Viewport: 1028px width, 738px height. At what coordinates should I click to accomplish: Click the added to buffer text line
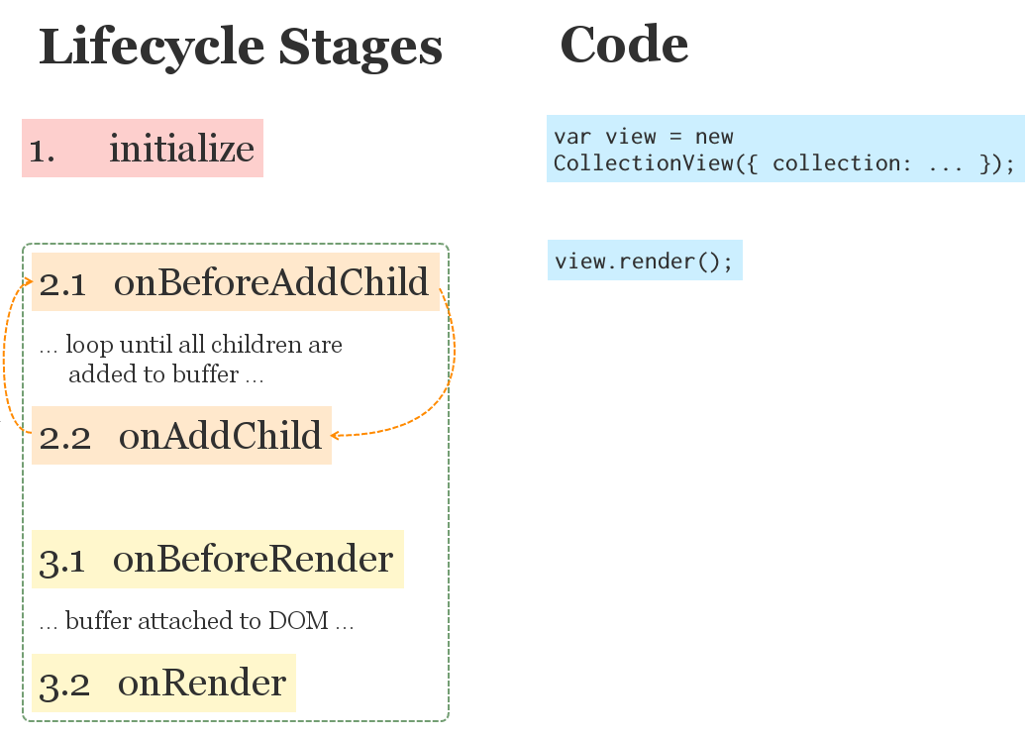coord(165,374)
